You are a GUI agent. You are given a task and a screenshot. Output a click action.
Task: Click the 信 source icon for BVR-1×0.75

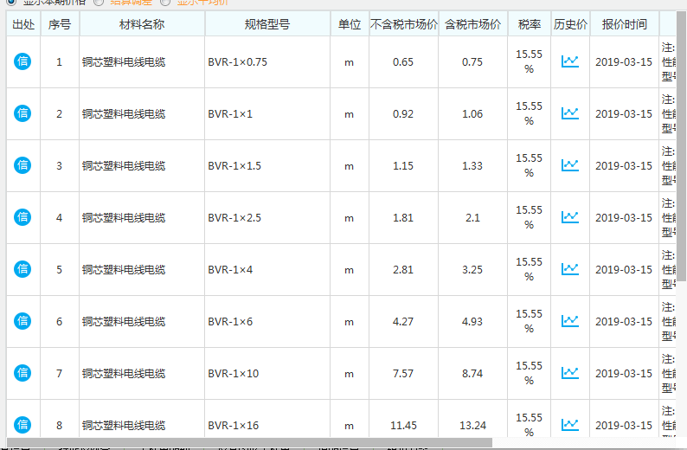(x=22, y=61)
